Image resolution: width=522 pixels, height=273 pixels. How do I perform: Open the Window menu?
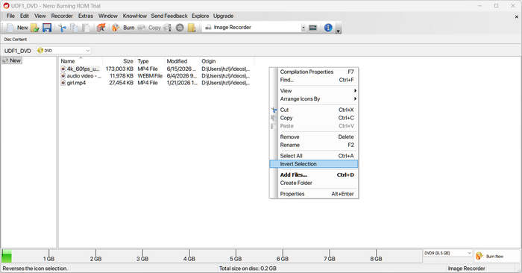pyautogui.click(x=108, y=16)
